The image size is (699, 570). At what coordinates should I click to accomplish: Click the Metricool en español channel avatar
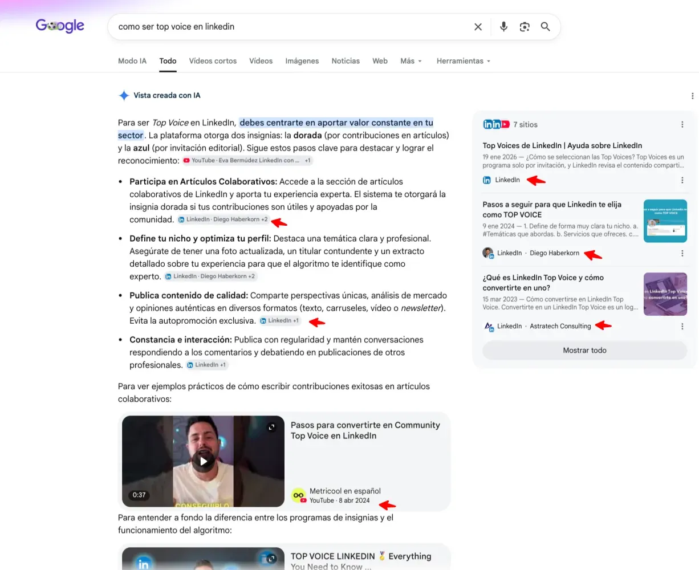[x=299, y=495]
